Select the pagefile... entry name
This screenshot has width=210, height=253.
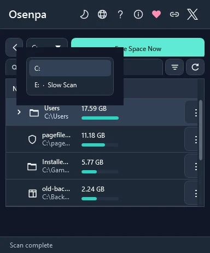[x=56, y=135]
